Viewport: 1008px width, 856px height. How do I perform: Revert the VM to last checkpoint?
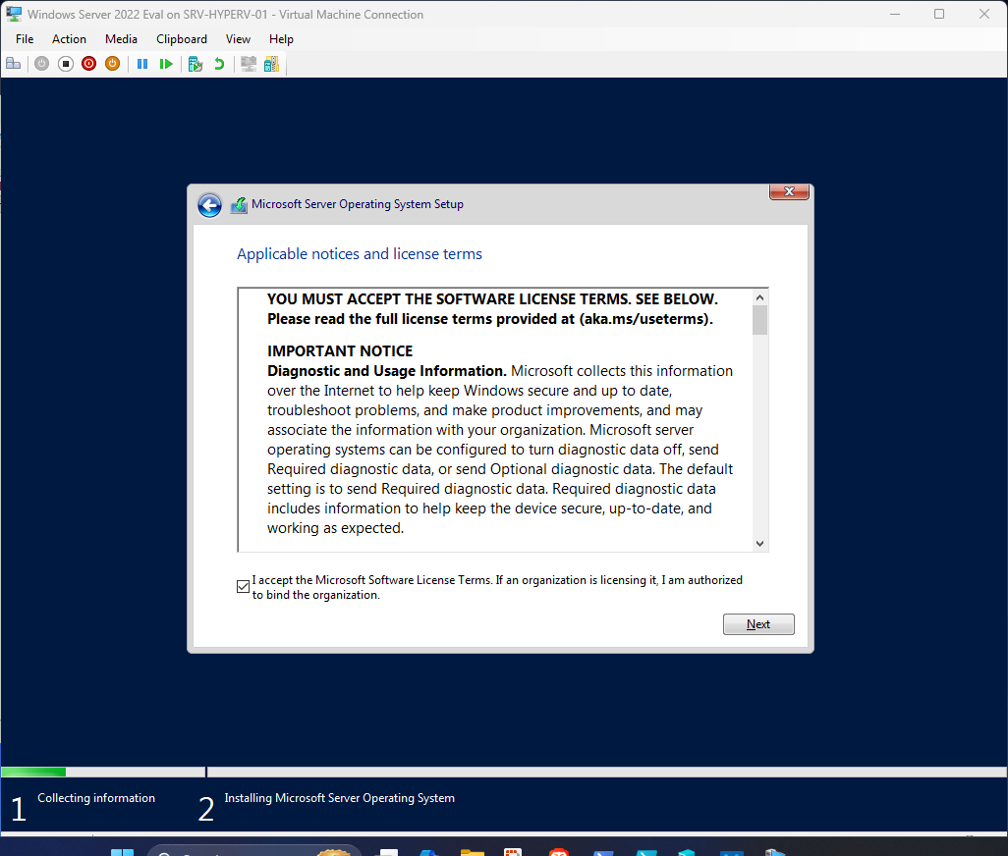point(218,63)
